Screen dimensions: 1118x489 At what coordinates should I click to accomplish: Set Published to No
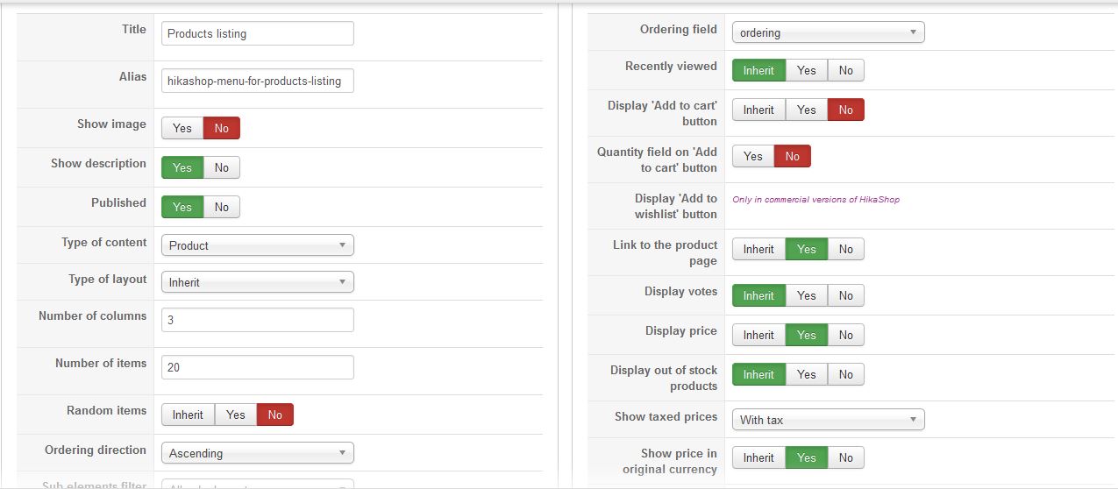coord(221,207)
